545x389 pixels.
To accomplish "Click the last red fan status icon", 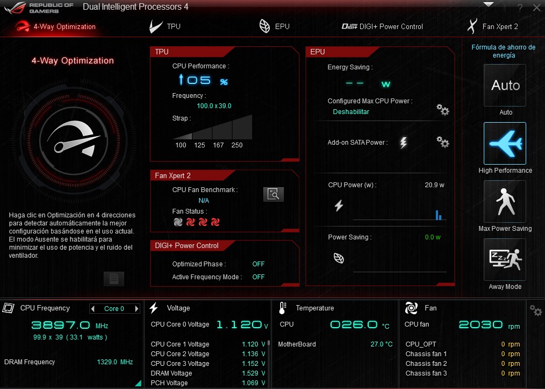I will tap(216, 222).
